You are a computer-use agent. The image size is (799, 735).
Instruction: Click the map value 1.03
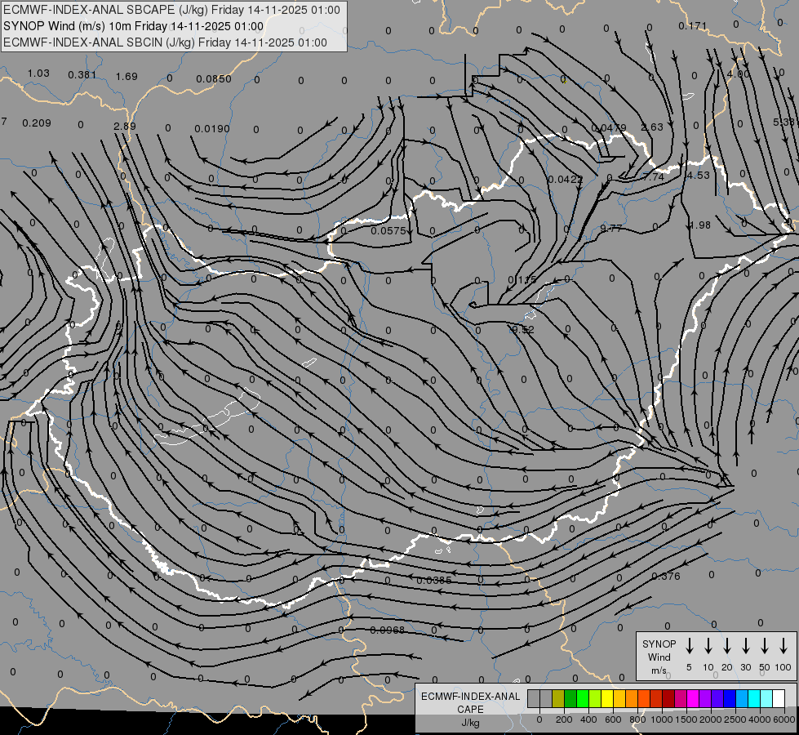pos(38,73)
